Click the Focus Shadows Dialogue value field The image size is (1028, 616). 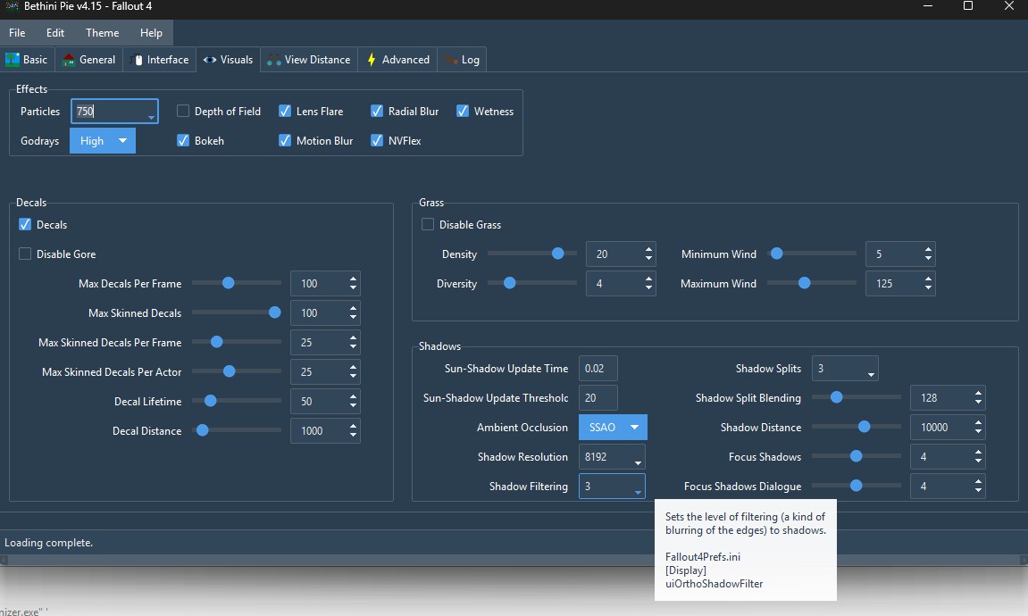point(948,487)
